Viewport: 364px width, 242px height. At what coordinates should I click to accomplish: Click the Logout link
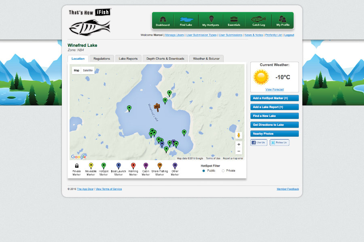coord(289,35)
